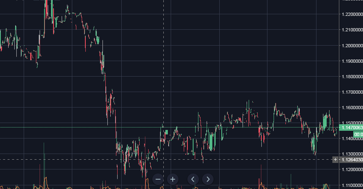Zoom in the chart with plus button
This screenshot has width=363, height=189.
click(173, 179)
